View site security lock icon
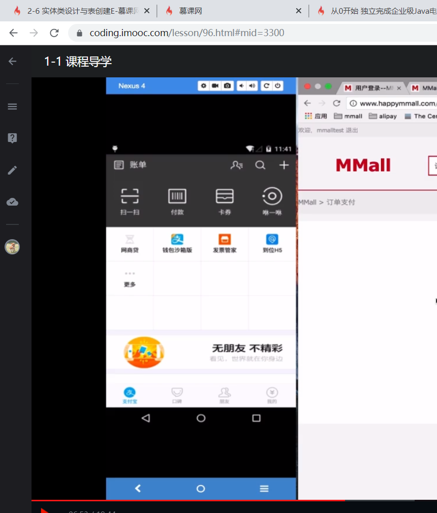Viewport: 437px width, 513px height. [79, 33]
